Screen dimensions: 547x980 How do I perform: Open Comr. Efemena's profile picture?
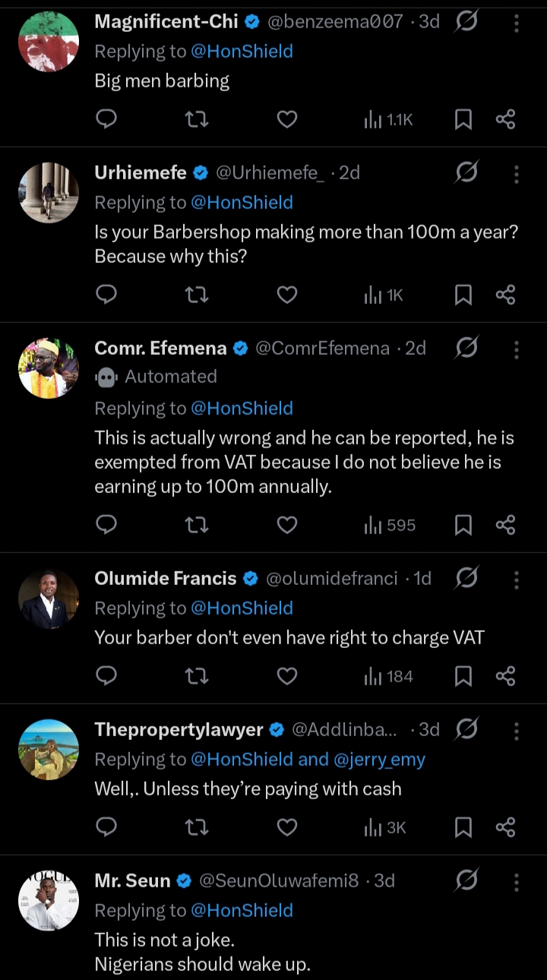point(49,368)
